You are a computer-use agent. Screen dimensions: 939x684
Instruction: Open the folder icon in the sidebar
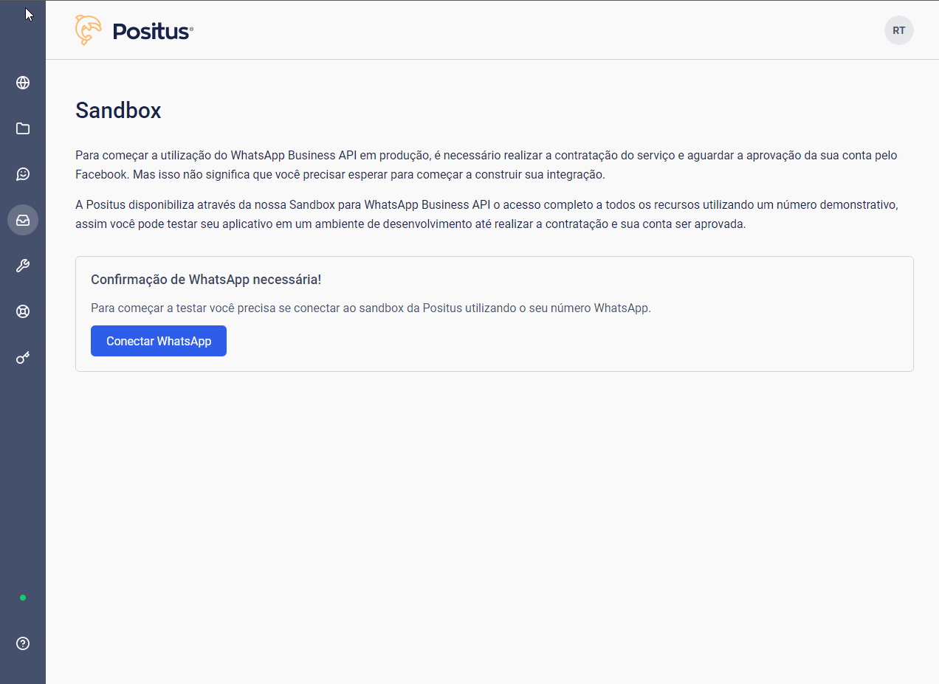(x=23, y=128)
